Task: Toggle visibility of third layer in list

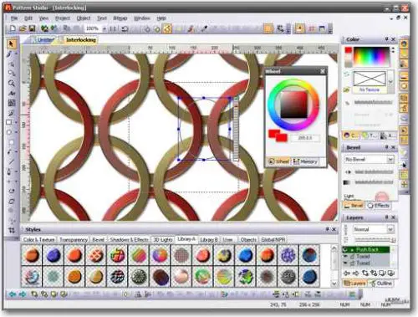Action: pos(346,263)
